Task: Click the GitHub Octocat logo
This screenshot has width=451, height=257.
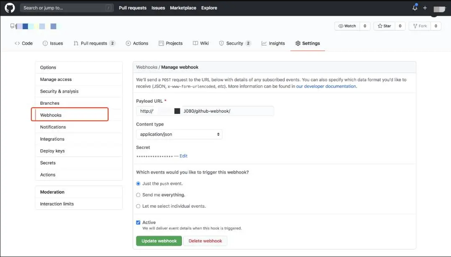Action: [x=10, y=8]
